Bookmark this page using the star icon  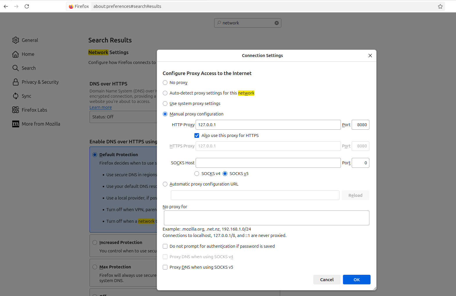440,6
